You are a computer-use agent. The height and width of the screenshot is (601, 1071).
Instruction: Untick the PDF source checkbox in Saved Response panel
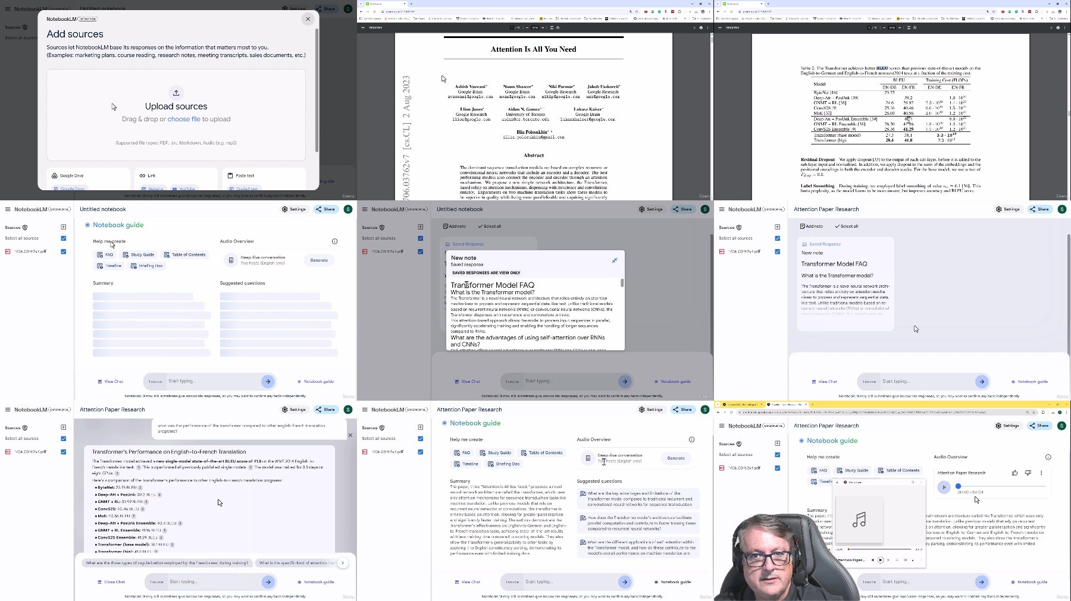coord(777,251)
